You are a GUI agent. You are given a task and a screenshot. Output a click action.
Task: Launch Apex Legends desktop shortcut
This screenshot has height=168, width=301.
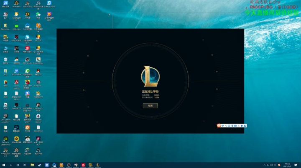point(16,84)
